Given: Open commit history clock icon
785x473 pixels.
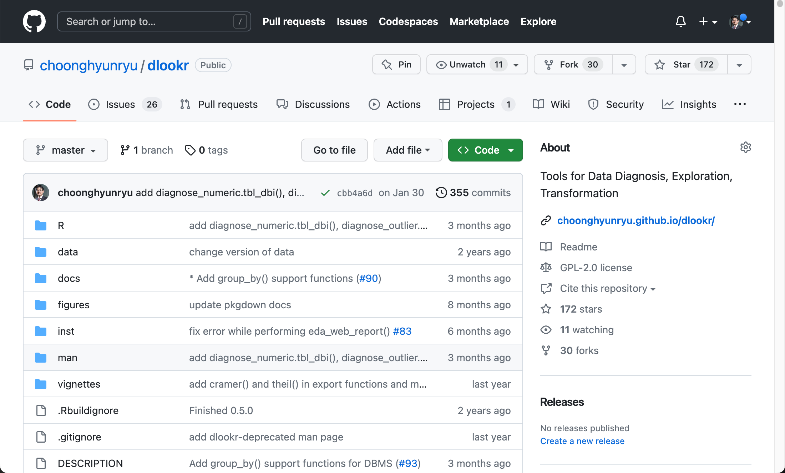Looking at the screenshot, I should [441, 193].
